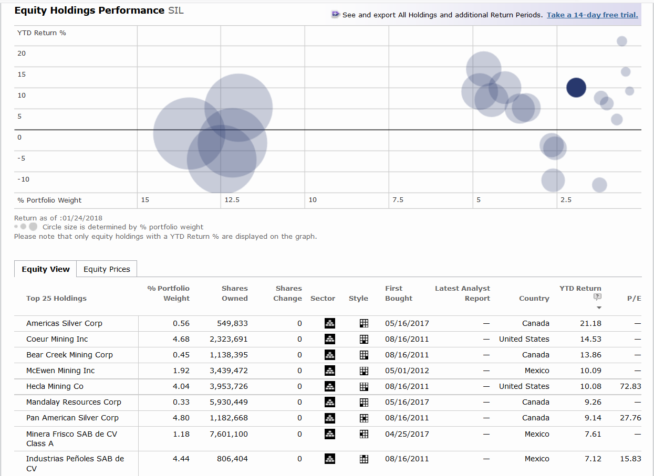Sort by YTD Return descending arrow

[599, 308]
